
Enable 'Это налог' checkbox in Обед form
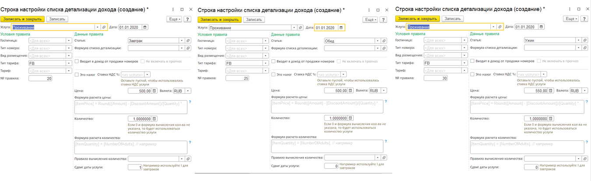(273, 75)
